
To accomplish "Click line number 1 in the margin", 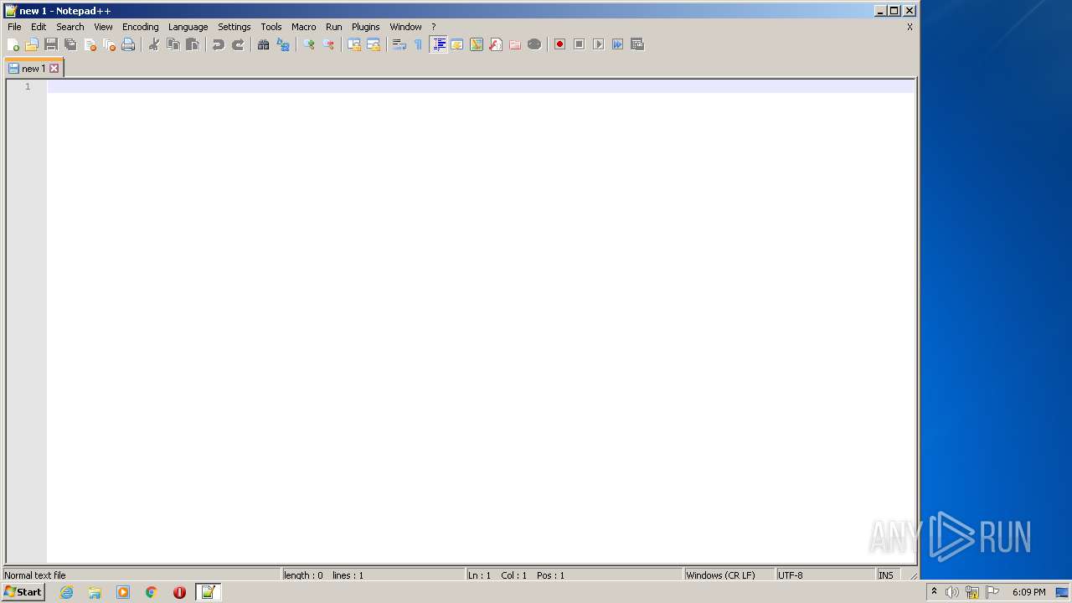I will (x=28, y=86).
